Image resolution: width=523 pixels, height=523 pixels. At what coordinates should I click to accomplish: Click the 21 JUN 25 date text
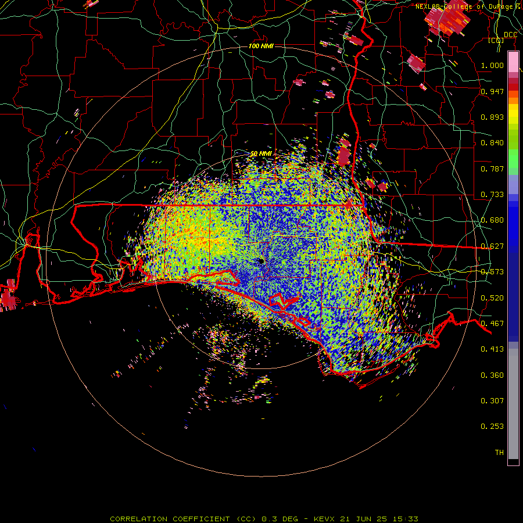tap(364, 519)
